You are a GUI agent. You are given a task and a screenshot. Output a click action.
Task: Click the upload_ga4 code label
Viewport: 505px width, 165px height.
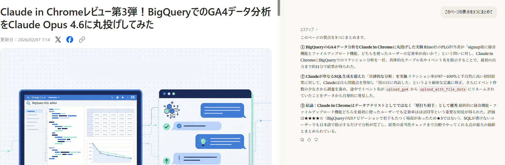397,89
